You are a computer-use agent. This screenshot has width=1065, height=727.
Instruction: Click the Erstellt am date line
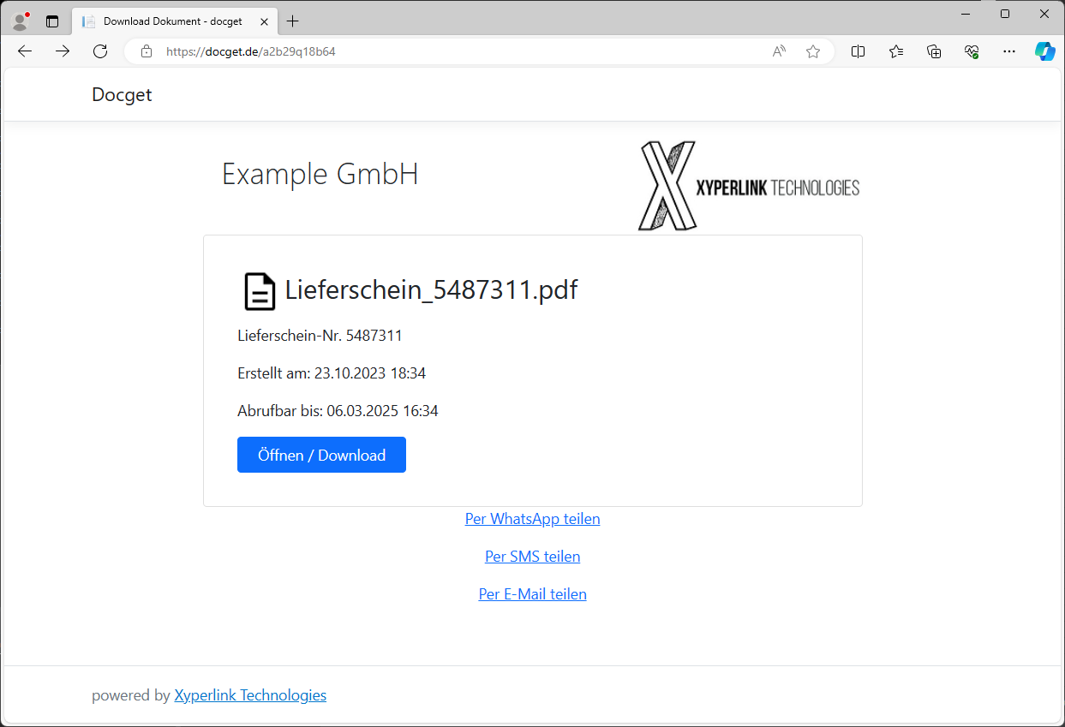click(332, 373)
